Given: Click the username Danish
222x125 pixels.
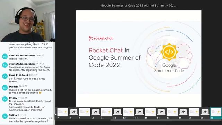Looking at the screenshot, I should point(13,86).
